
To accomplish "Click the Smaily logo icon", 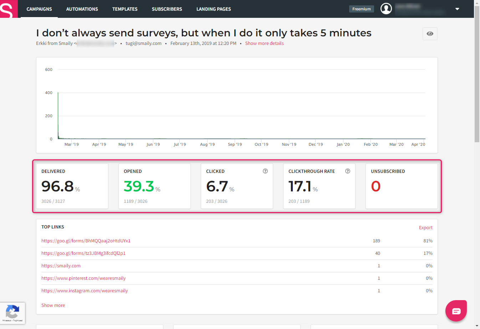I will pyautogui.click(x=9, y=9).
